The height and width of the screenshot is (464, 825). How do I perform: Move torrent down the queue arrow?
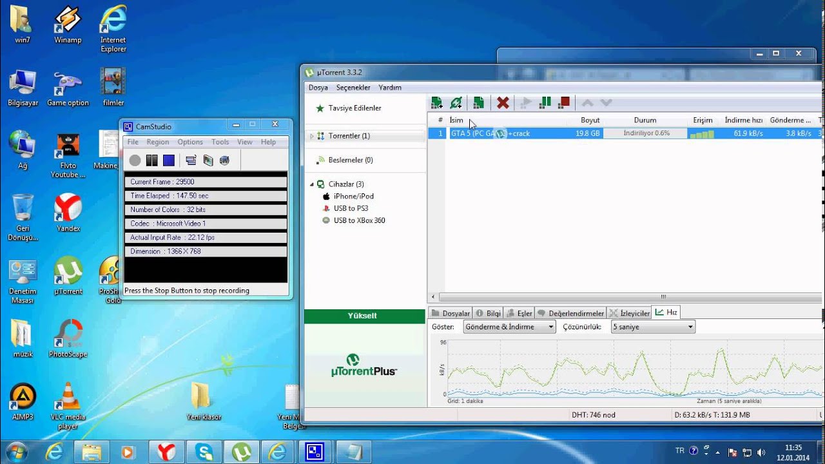[x=606, y=102]
